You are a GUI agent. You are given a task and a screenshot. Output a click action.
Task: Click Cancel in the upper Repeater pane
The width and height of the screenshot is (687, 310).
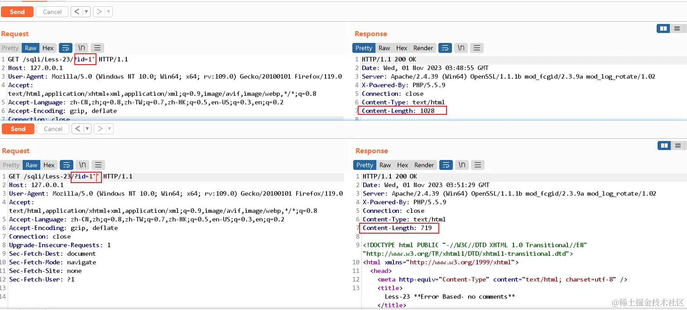click(52, 12)
